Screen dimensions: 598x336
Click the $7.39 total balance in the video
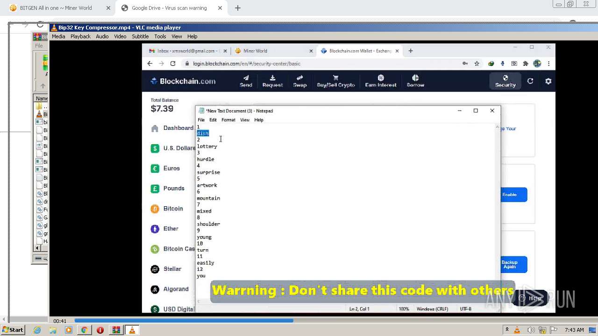pyautogui.click(x=162, y=109)
